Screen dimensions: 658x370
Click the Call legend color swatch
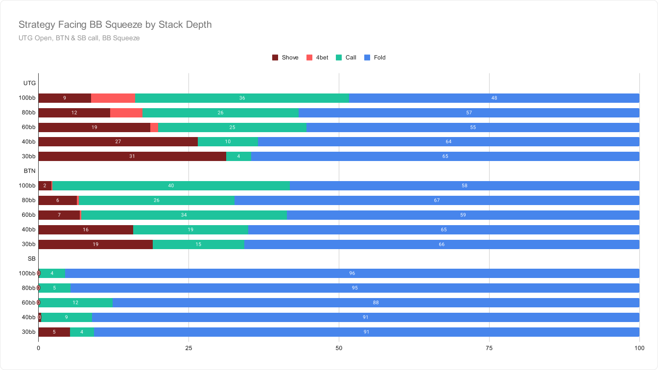pos(339,58)
